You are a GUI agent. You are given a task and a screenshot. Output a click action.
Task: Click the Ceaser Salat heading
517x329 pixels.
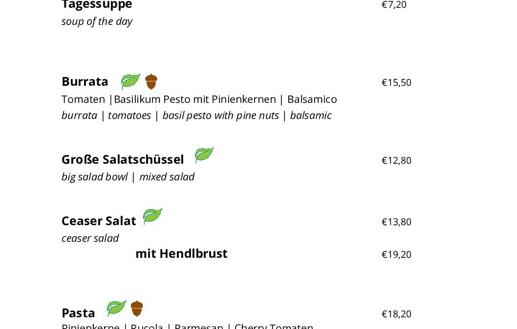(99, 221)
